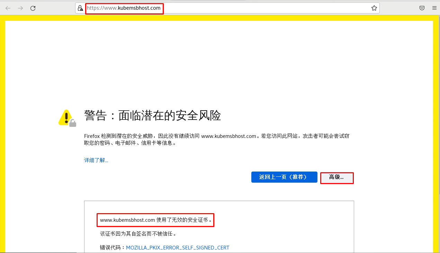
Task: Click the forward arrow navigation button
Action: coord(20,8)
